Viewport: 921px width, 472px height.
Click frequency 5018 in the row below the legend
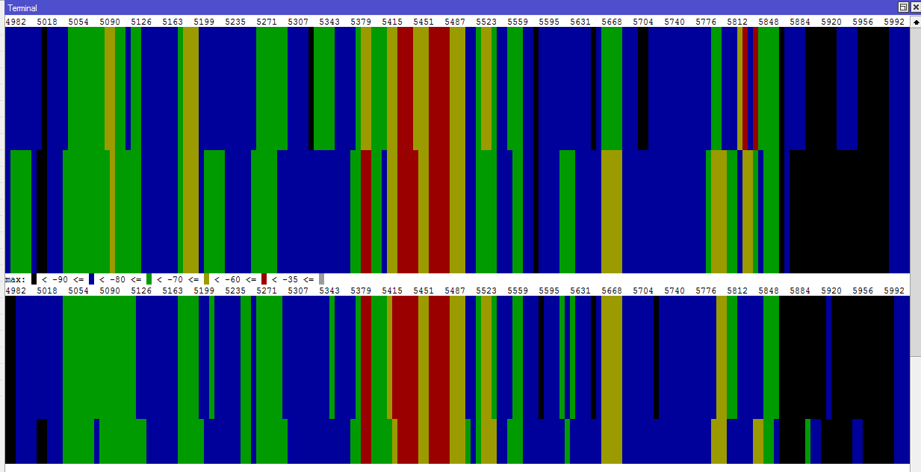[47, 291]
